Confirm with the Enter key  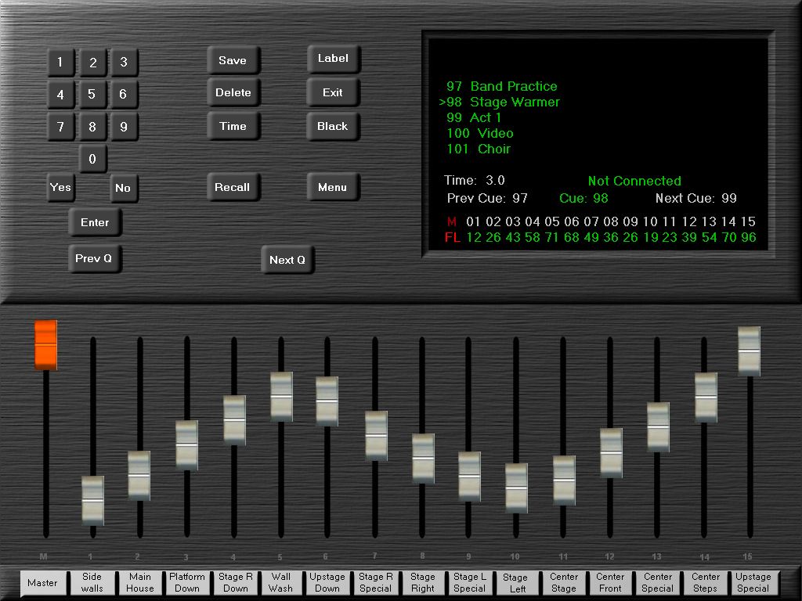[95, 222]
